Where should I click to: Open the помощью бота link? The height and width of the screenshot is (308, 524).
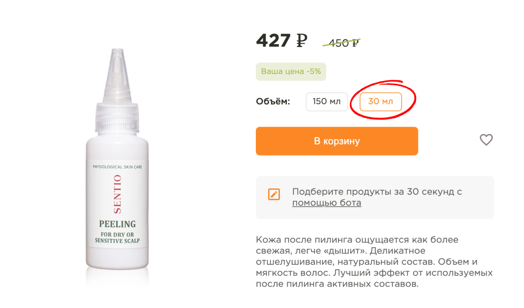(x=327, y=203)
